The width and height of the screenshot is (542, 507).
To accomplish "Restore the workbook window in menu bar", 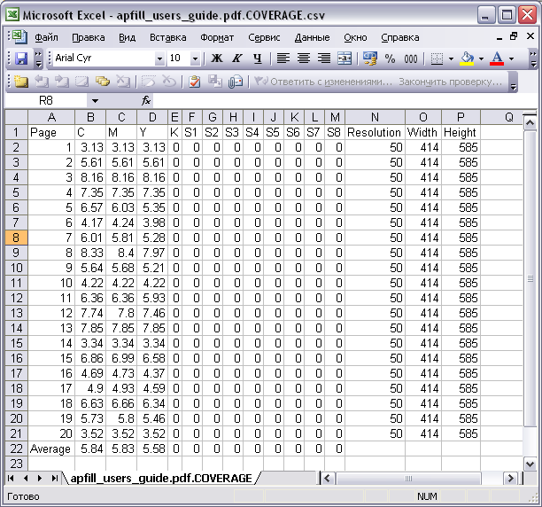I will [x=514, y=36].
